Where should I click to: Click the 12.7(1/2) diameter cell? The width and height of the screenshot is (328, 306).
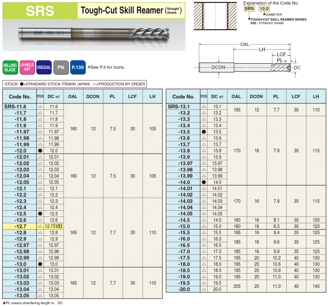(x=54, y=226)
